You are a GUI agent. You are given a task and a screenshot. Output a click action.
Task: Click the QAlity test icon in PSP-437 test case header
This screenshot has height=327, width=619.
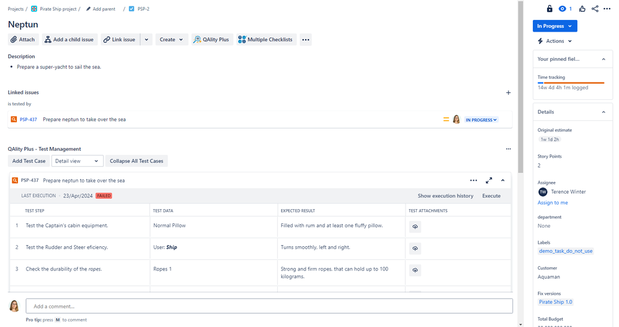point(15,181)
